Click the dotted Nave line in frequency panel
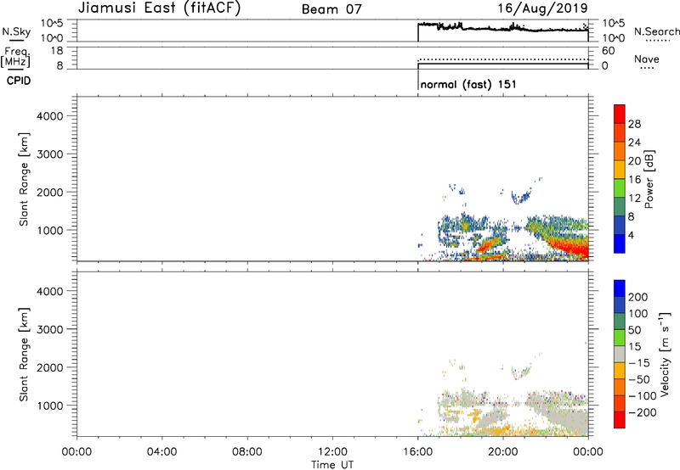Screen dimensions: 680x470 (503, 59)
